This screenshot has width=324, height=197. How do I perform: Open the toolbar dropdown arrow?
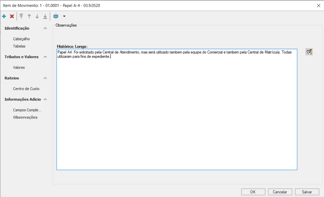click(64, 16)
